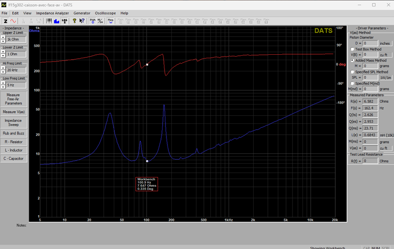Decrease the Upper Z Limit with down arrow
This screenshot has height=249, width=394.
point(3,41)
